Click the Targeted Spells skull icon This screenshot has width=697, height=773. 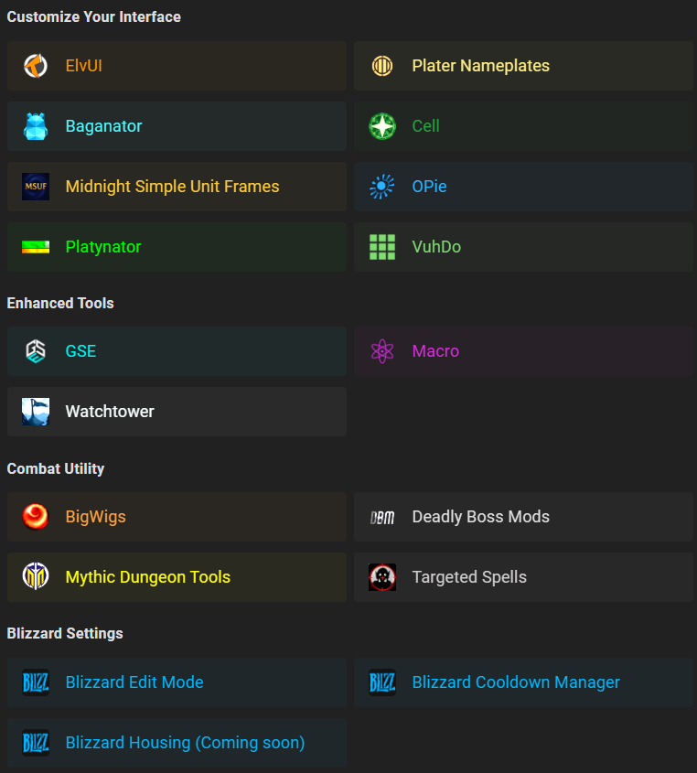coord(382,577)
